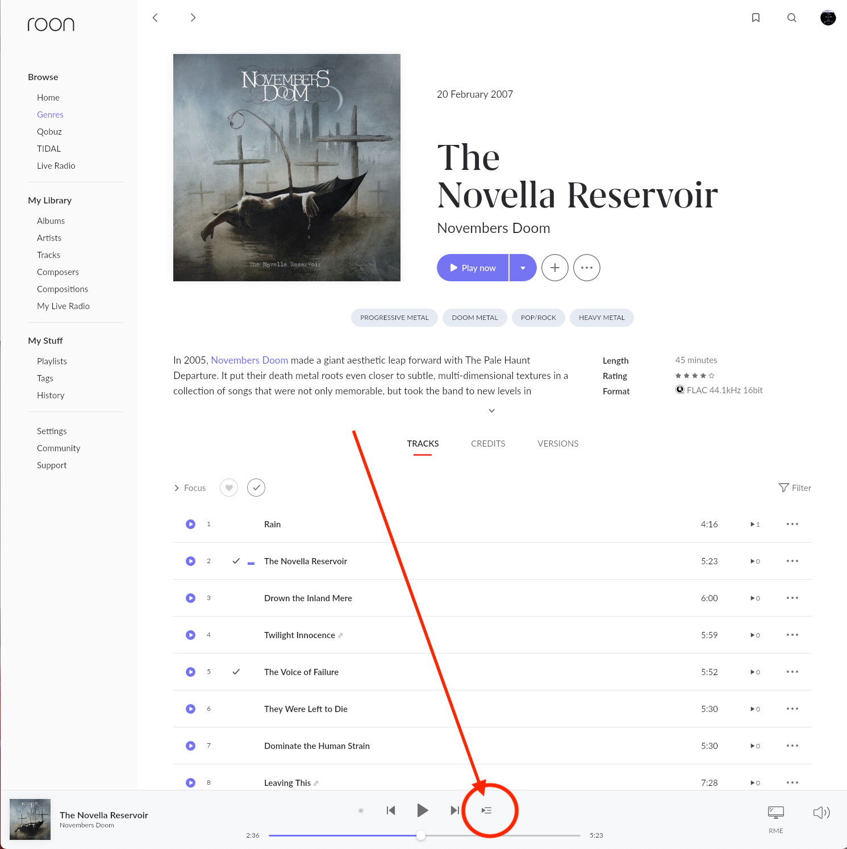Open the volume speaker control
847x849 pixels.
(x=821, y=812)
